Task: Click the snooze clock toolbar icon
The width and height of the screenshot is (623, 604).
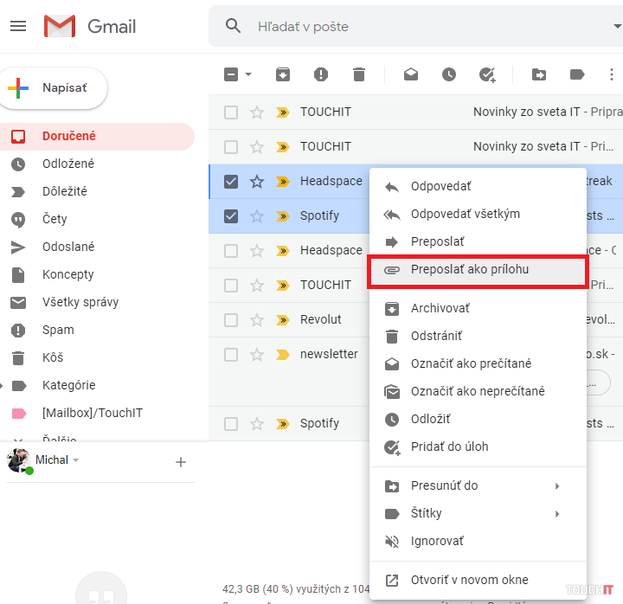Action: [x=449, y=74]
